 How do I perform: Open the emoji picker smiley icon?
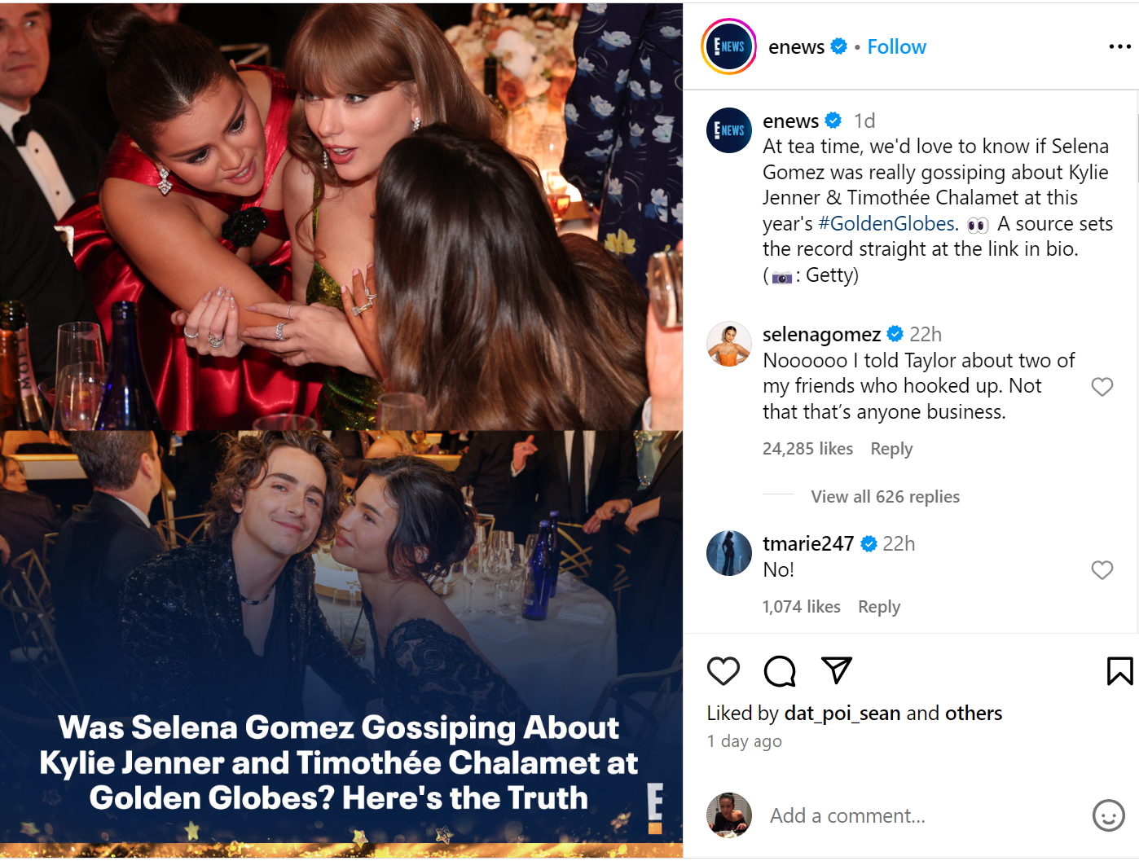click(1108, 815)
